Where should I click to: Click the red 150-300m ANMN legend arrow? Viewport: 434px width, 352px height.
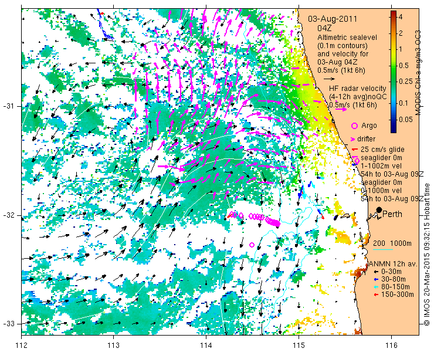[x=376, y=295]
